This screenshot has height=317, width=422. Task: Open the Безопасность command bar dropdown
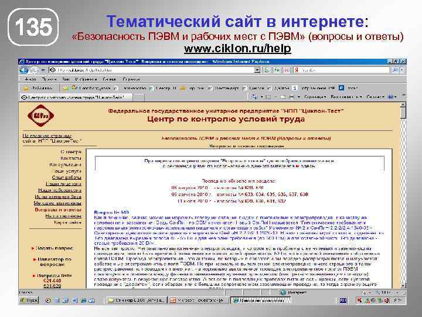coord(346,96)
